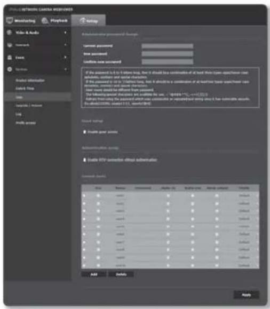Click the Setup tab icon
Image resolution: width=270 pixels, height=309 pixels.
tap(83, 21)
